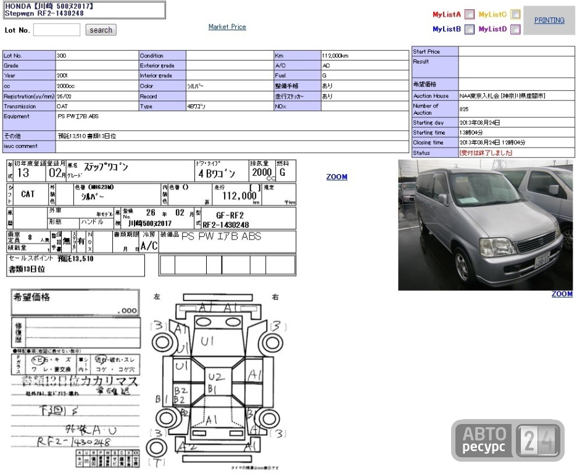The height and width of the screenshot is (474, 577).
Task: Click ZOOM link under car photo
Action: (562, 294)
